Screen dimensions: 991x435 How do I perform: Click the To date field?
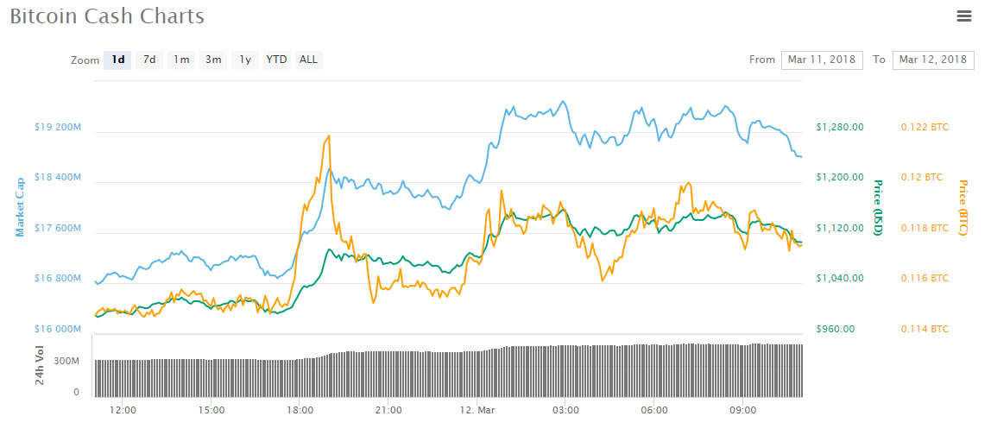click(931, 60)
